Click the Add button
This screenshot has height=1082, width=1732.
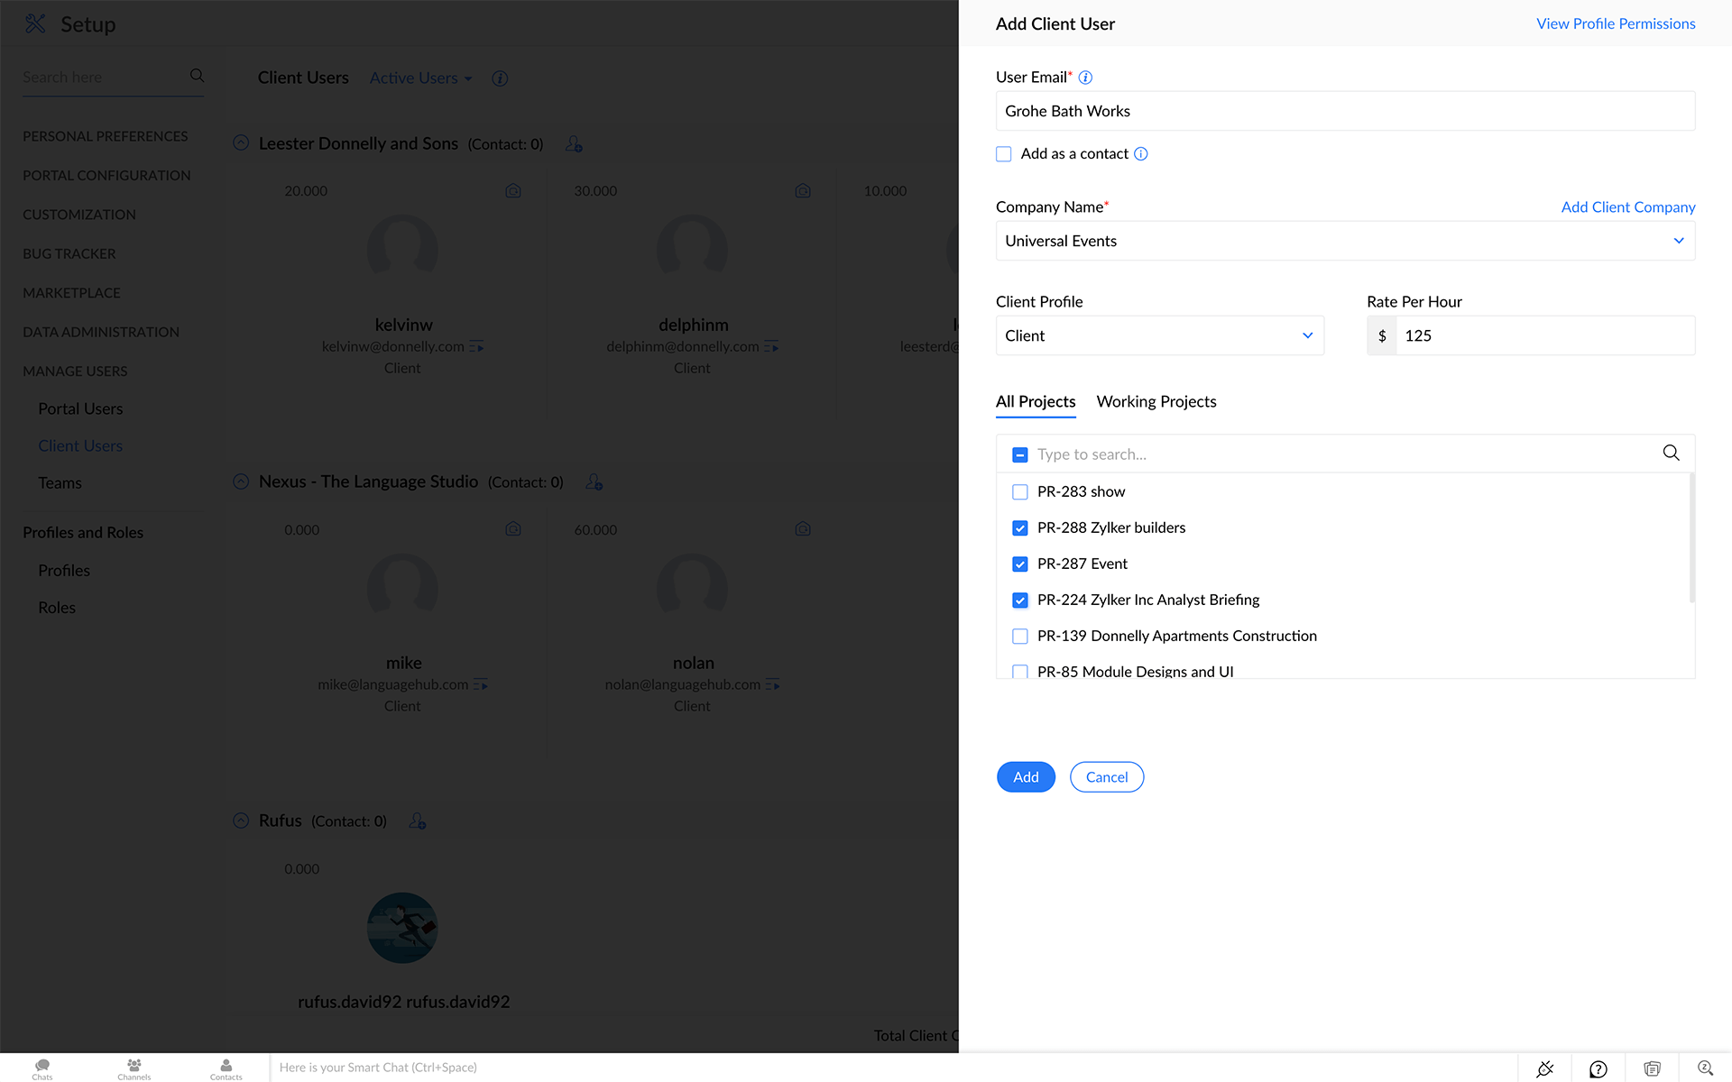[x=1026, y=777]
